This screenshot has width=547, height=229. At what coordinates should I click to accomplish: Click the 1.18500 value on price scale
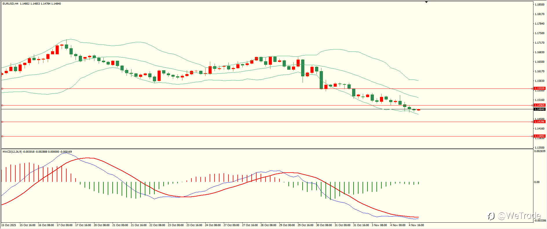(539, 5)
